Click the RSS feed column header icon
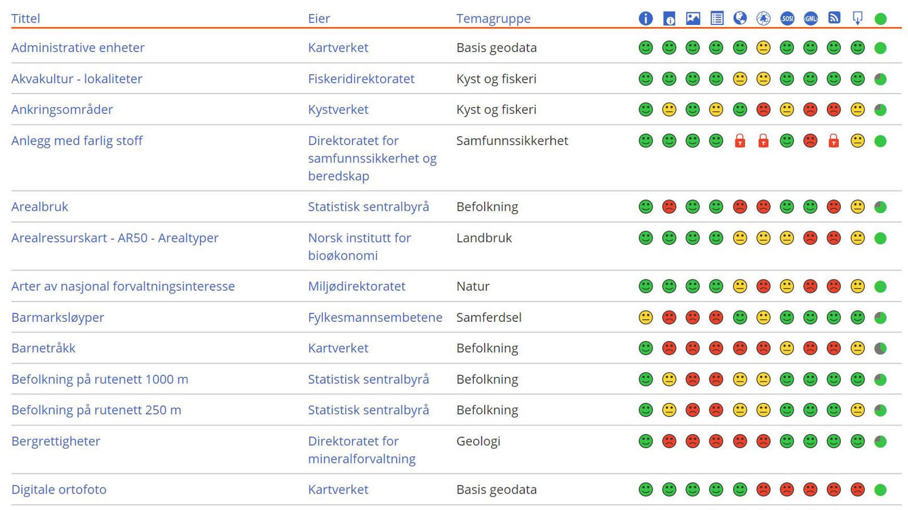The width and height of the screenshot is (908, 510). [834, 18]
